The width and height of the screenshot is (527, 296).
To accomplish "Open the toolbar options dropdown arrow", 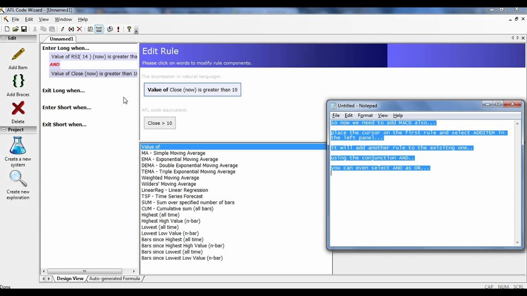I will tap(136, 31).
